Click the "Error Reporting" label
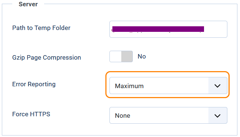Image resolution: width=240 pixels, height=137 pixels. (34, 84)
